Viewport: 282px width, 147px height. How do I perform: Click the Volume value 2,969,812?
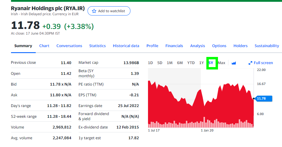click(62, 127)
